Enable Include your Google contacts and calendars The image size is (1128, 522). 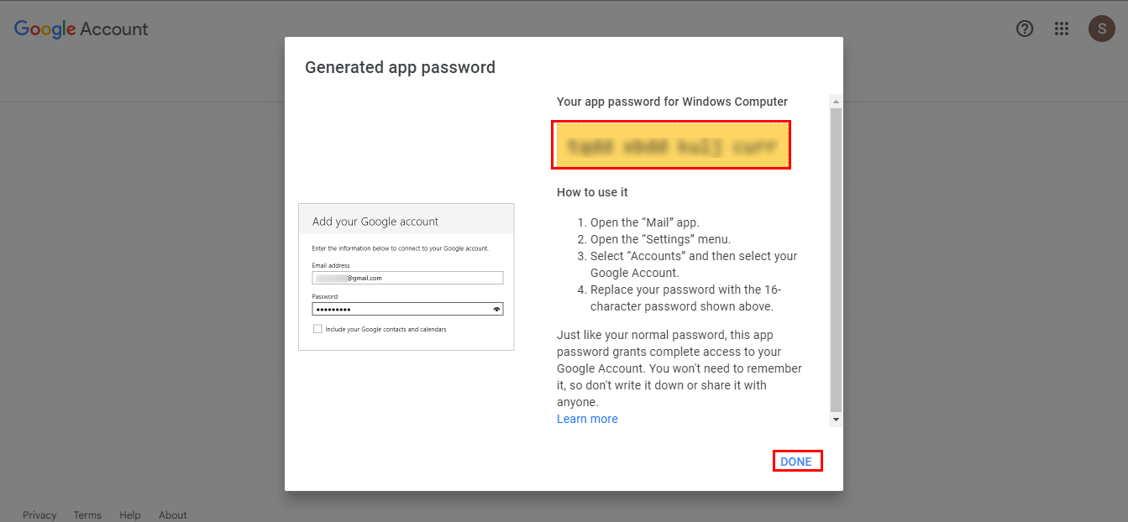tap(317, 329)
